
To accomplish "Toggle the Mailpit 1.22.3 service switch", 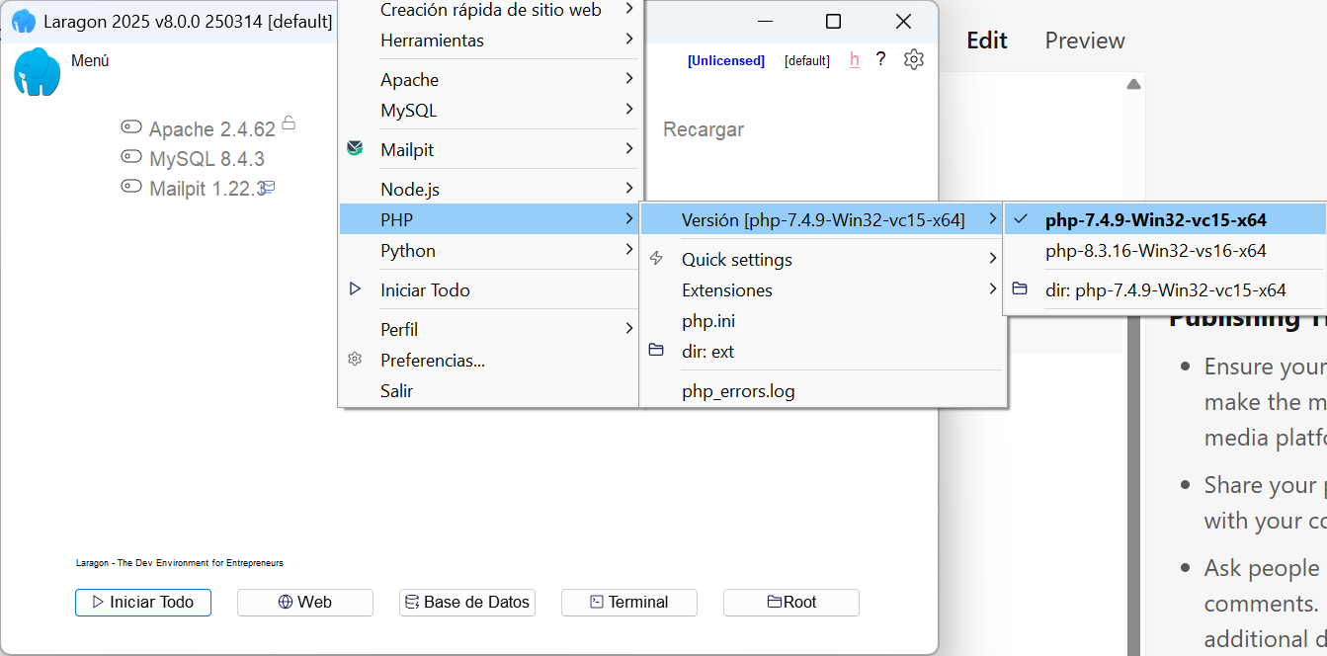I will 131,186.
